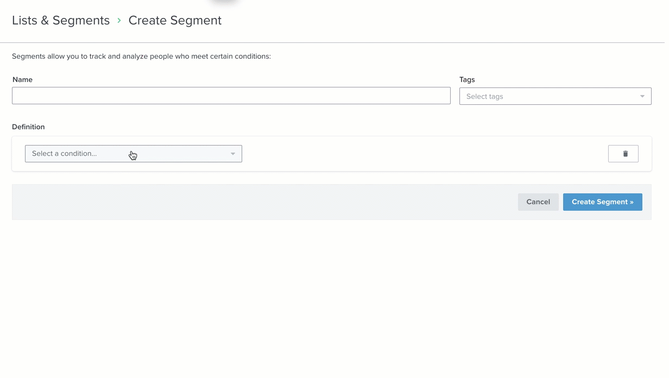Focus the Name input field
The width and height of the screenshot is (669, 378).
click(231, 96)
